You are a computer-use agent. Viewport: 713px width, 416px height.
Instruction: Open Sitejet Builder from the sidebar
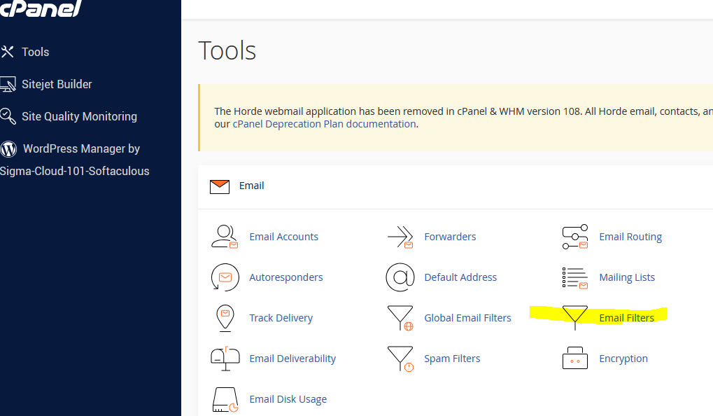(x=57, y=84)
